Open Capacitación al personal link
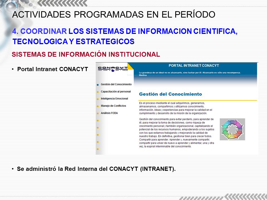This screenshot has width=267, height=200. click(x=116, y=91)
